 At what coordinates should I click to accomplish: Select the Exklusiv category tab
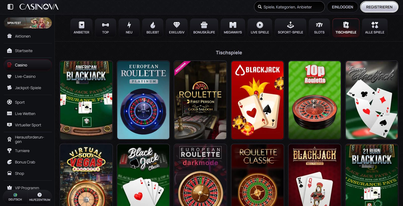click(x=177, y=28)
